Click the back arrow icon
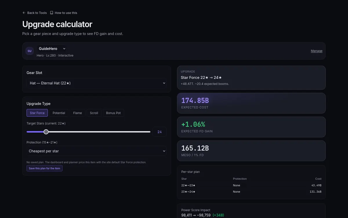 (24, 13)
